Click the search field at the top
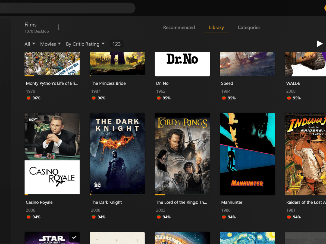 tap(68, 8)
